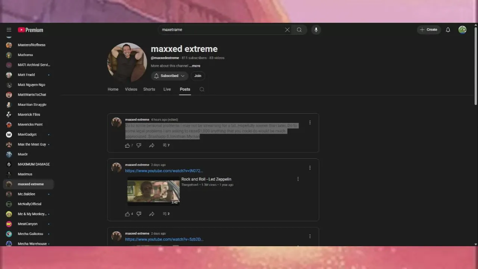Viewport: 478px width, 269px height.
Task: Share the Led Zeppelin post
Action: coord(152,214)
